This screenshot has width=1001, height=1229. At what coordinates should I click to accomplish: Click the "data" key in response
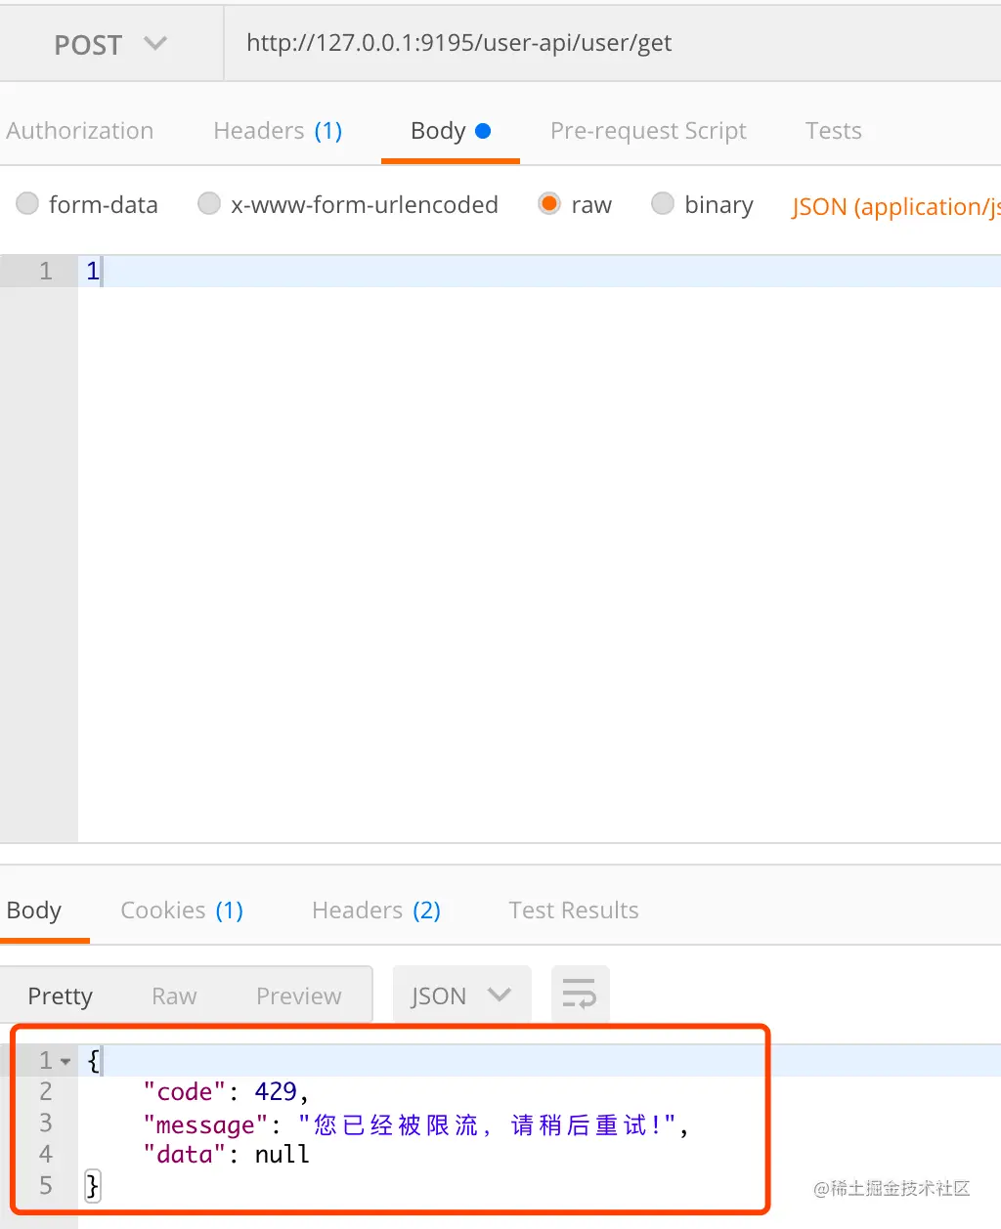click(x=185, y=1155)
